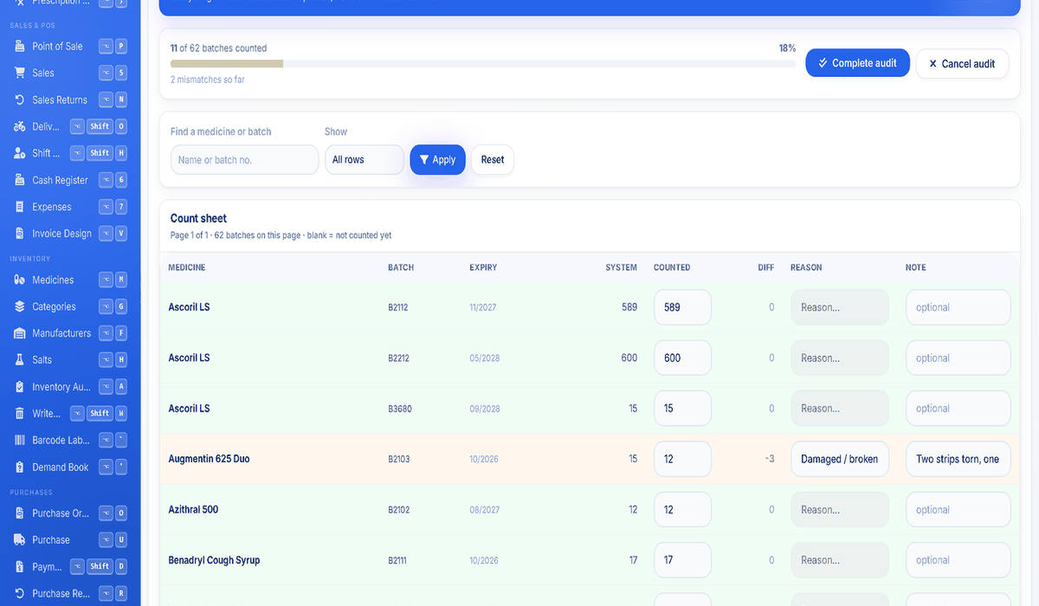Click the SYSTEM column header
The width and height of the screenshot is (1039, 606).
(x=621, y=268)
